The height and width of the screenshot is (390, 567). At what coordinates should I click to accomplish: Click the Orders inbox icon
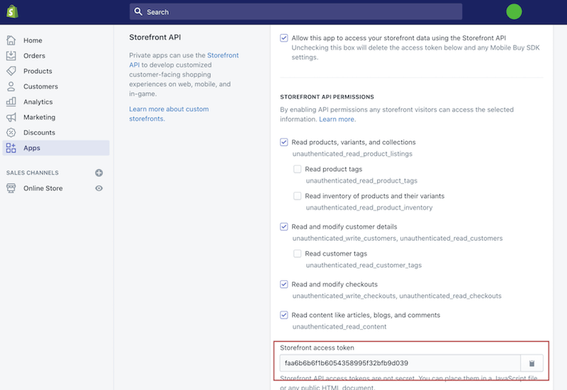pos(11,55)
